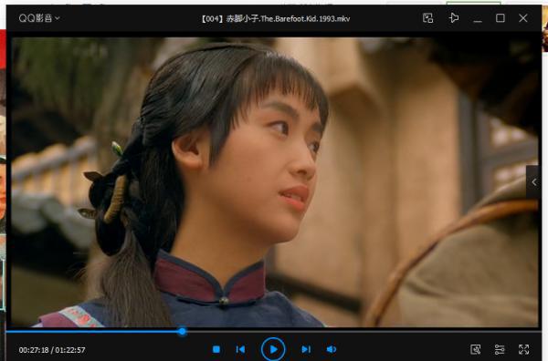Resume playback with the round play button

[273, 349]
